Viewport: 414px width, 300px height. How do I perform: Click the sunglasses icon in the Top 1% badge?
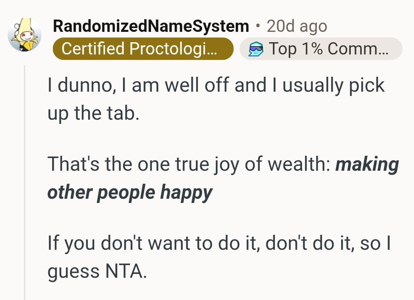(x=256, y=49)
